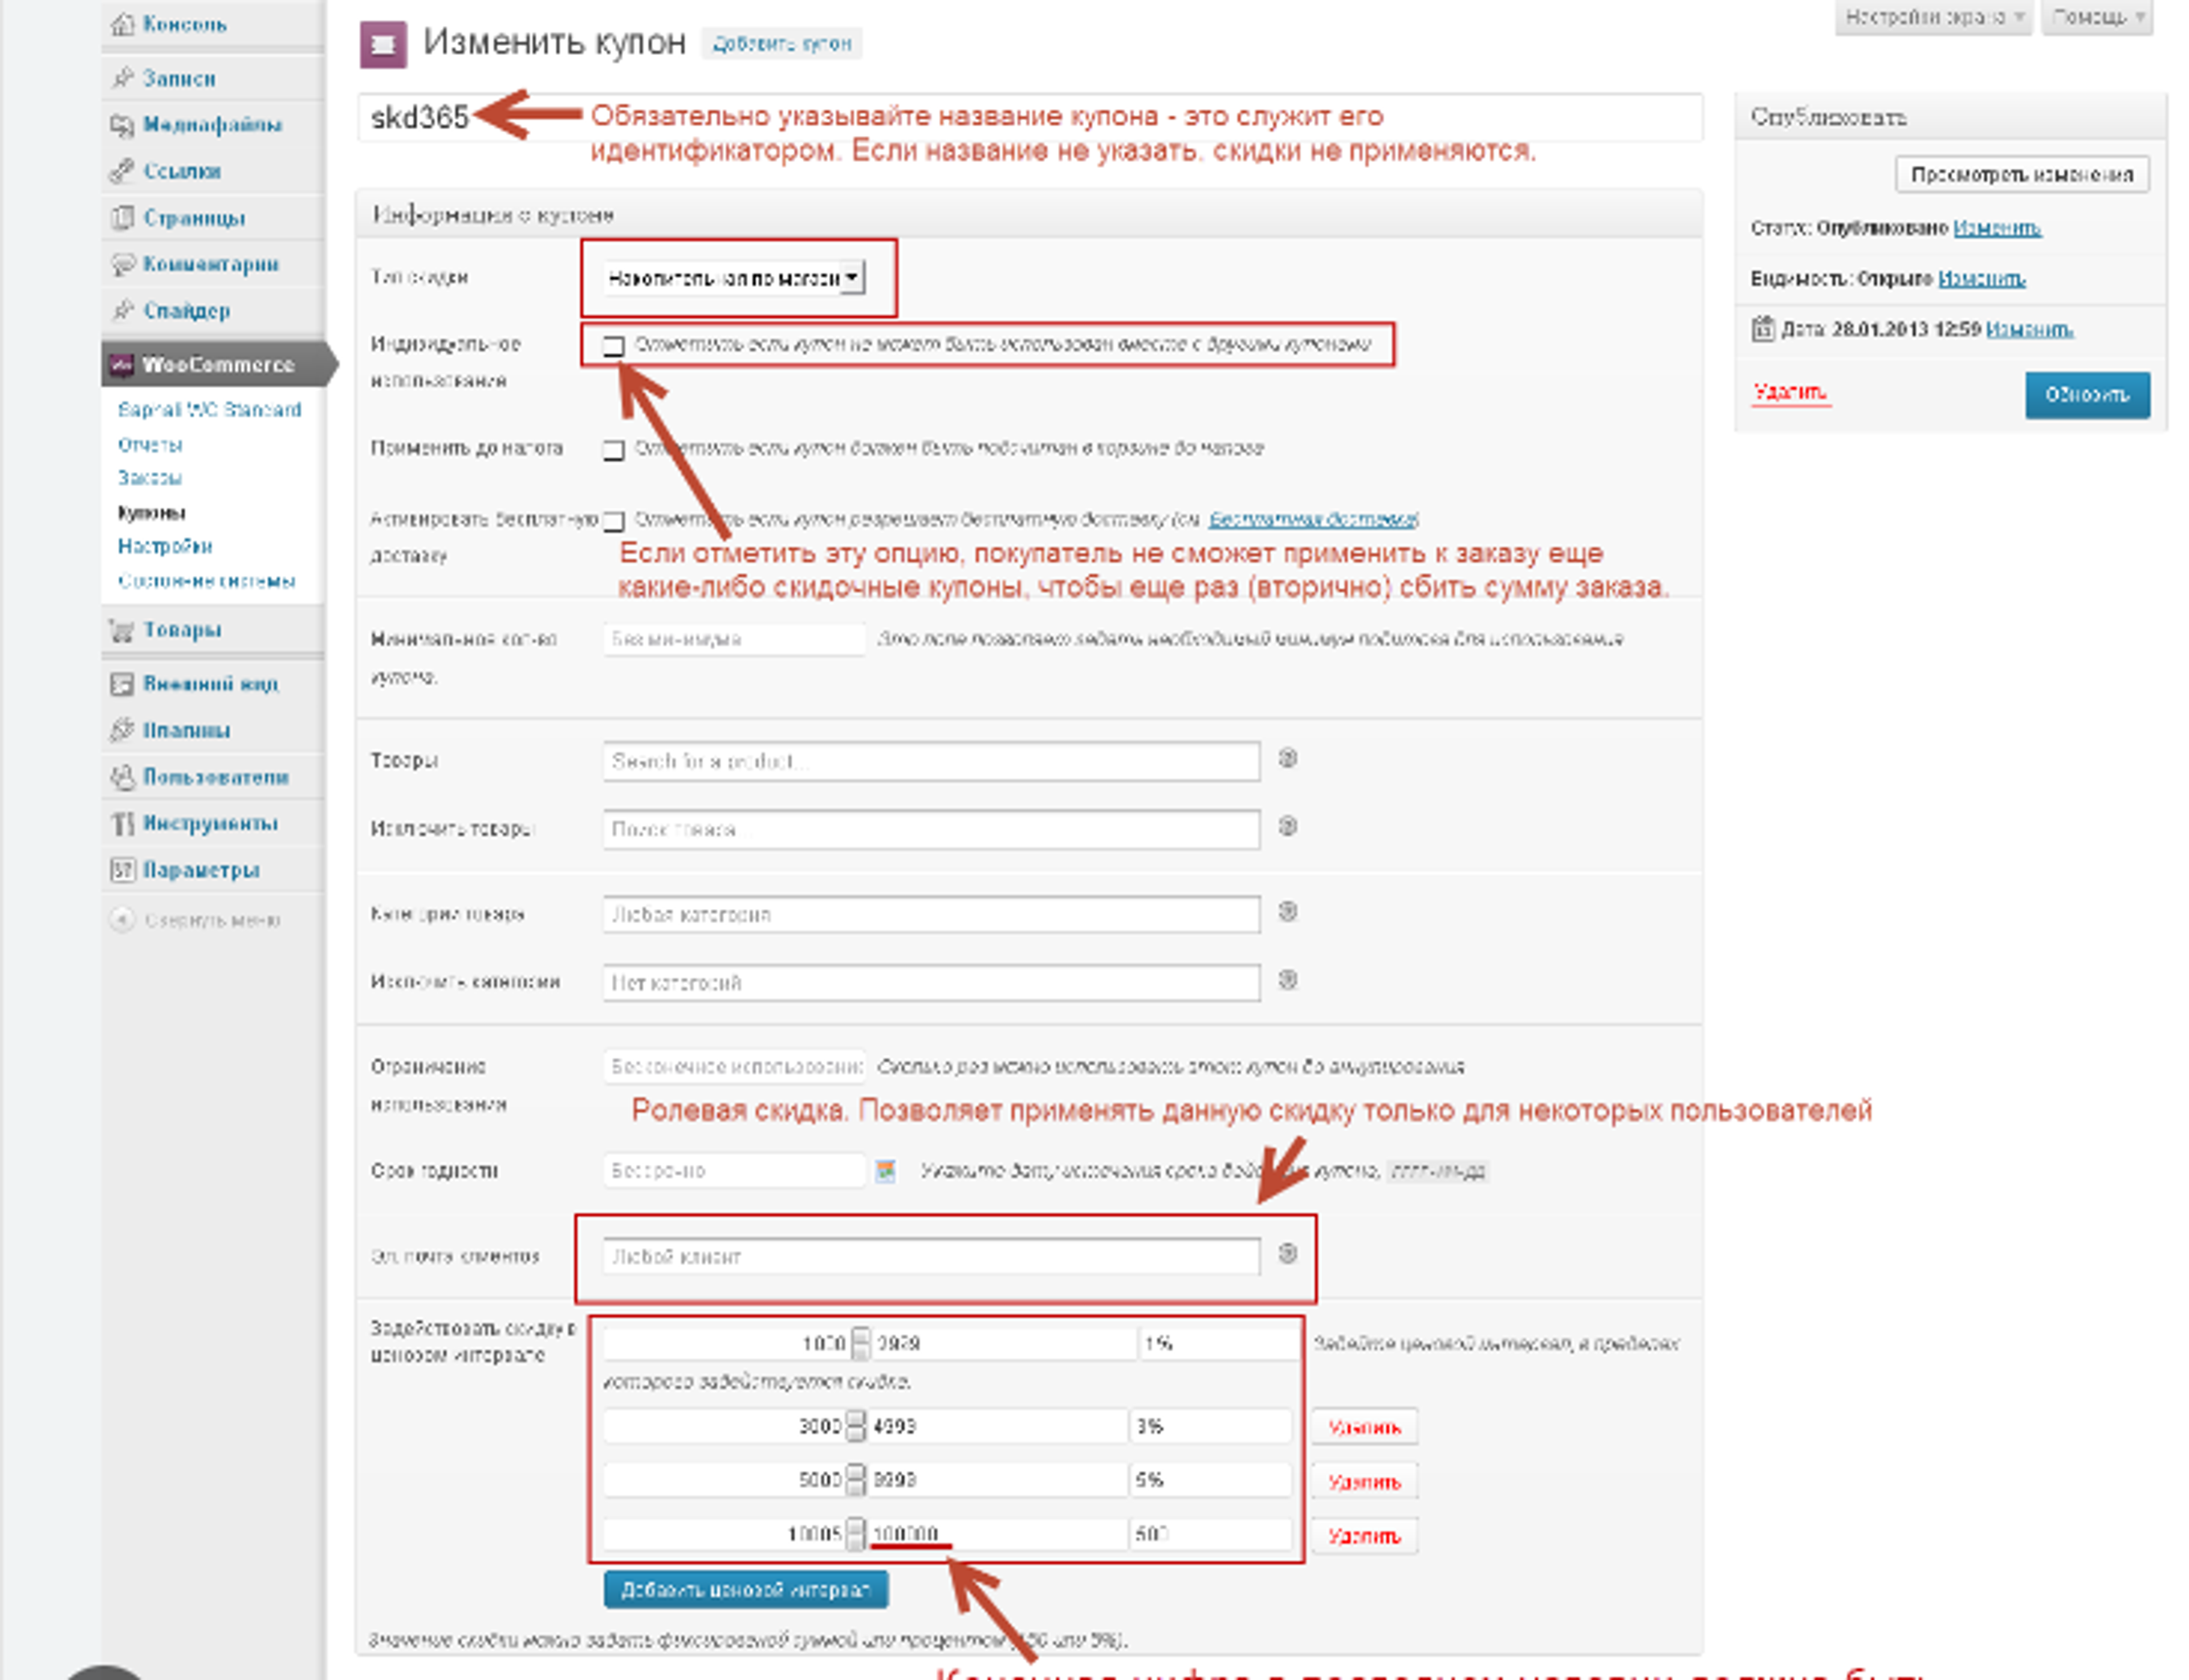This screenshot has width=2189, height=1680.
Task: Toggle individual use coupon checkbox
Action: tap(613, 346)
